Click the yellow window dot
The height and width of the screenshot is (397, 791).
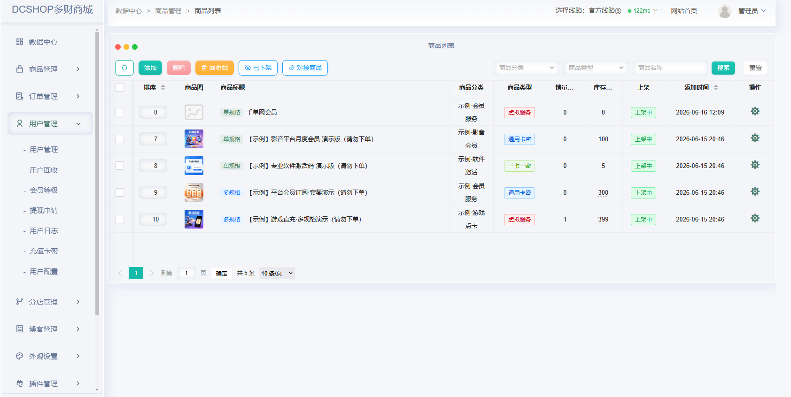[126, 47]
